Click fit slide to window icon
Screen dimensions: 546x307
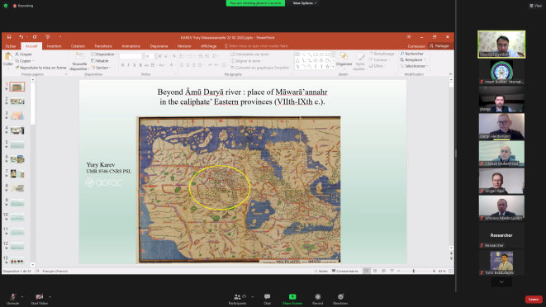450,271
